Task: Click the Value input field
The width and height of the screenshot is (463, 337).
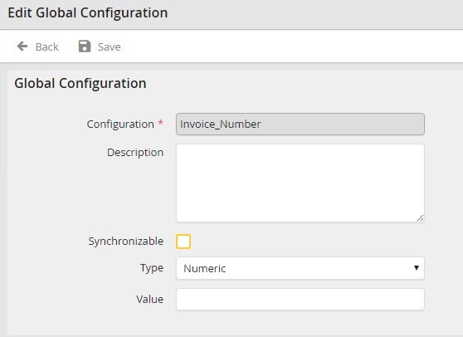Action: point(300,299)
